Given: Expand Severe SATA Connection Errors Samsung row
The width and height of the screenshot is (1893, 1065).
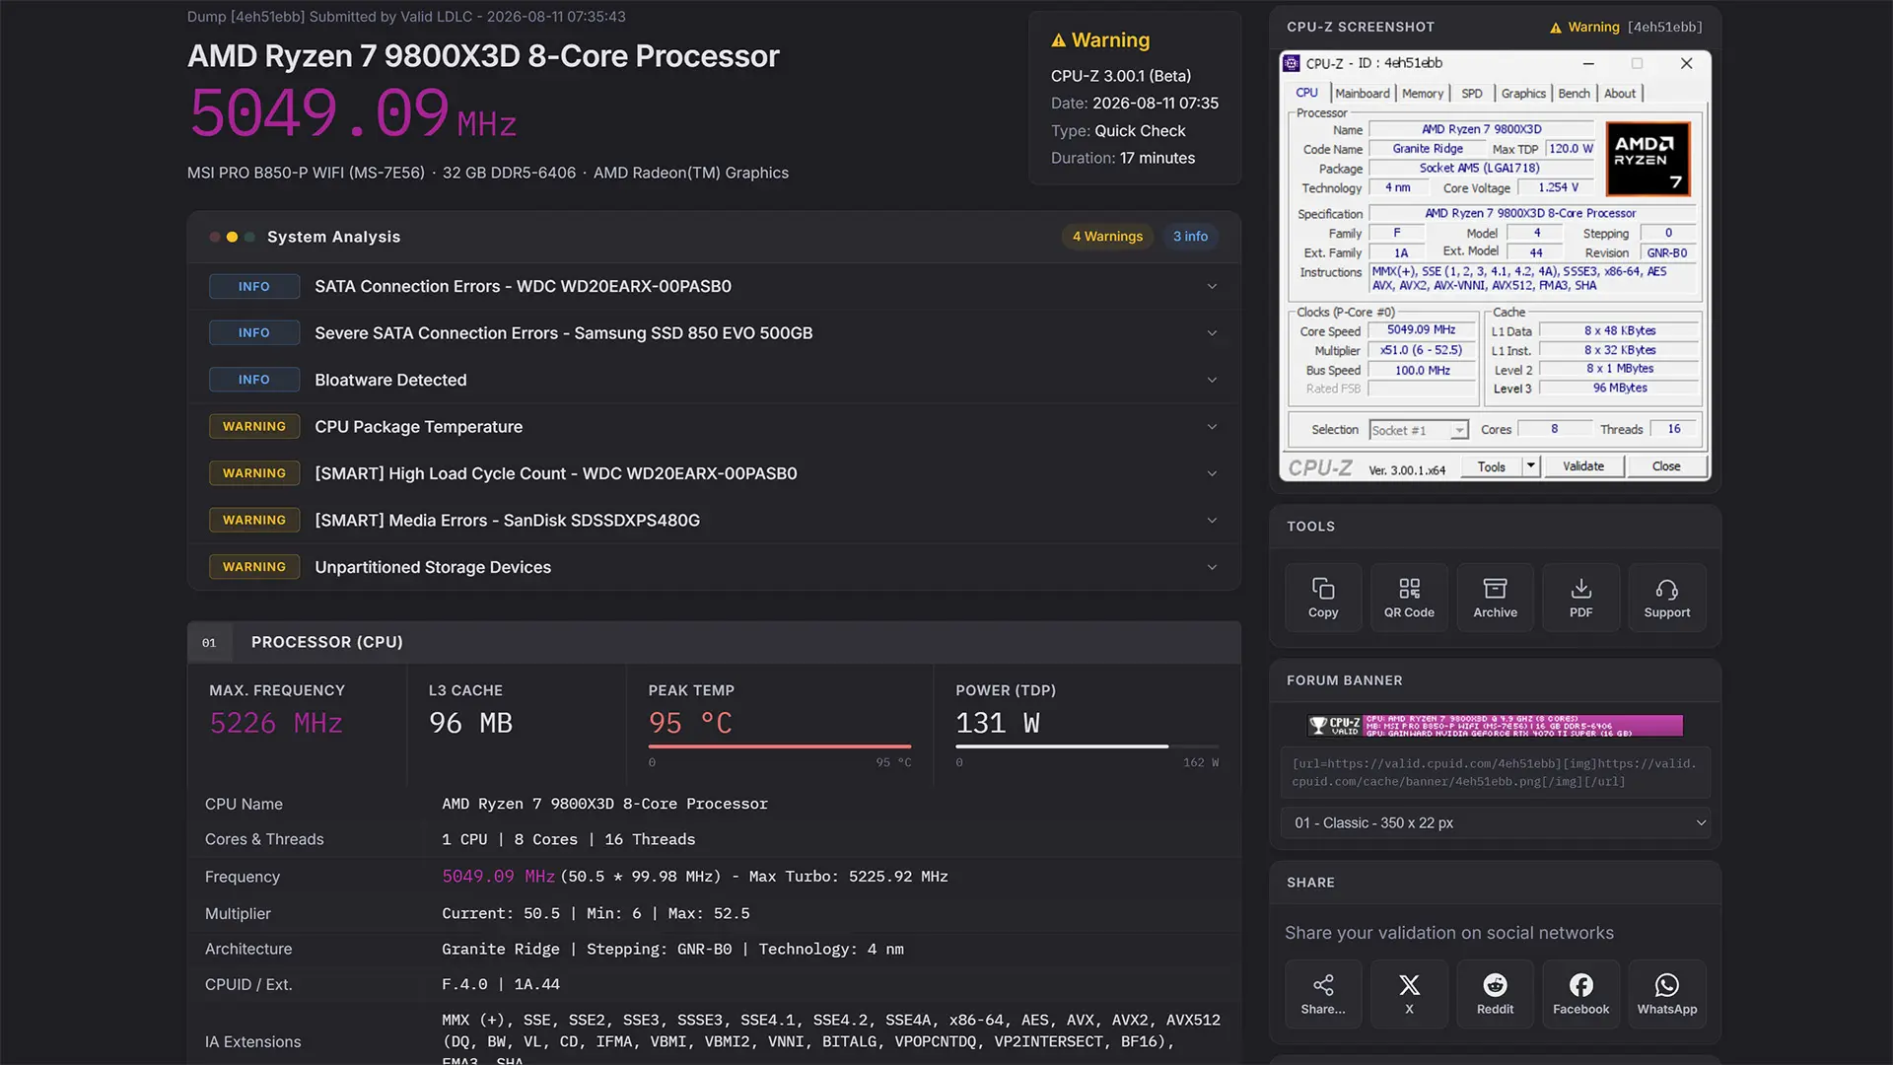Looking at the screenshot, I should click(x=714, y=333).
